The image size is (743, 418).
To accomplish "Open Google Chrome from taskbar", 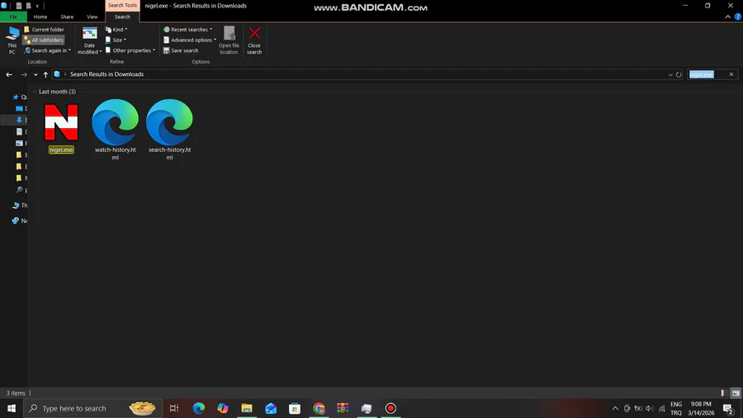I will [x=319, y=408].
